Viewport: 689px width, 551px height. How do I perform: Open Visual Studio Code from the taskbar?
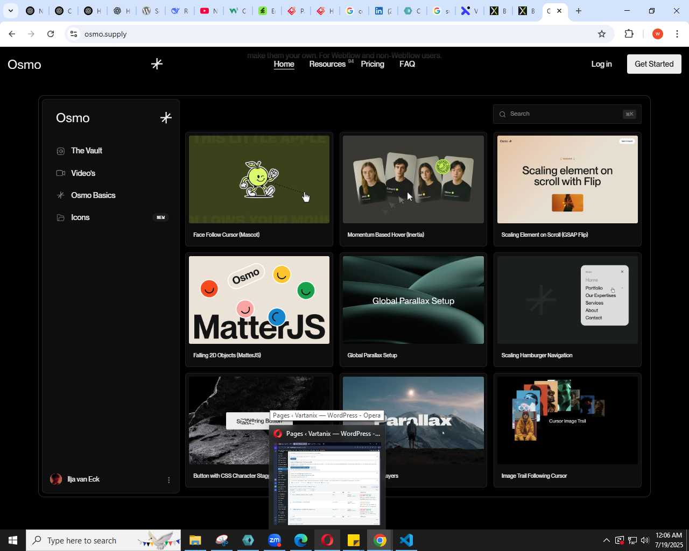tap(406, 540)
